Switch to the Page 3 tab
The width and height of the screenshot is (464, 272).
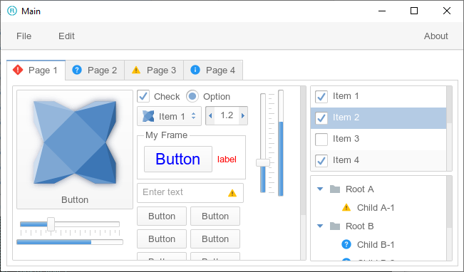pyautogui.click(x=154, y=70)
